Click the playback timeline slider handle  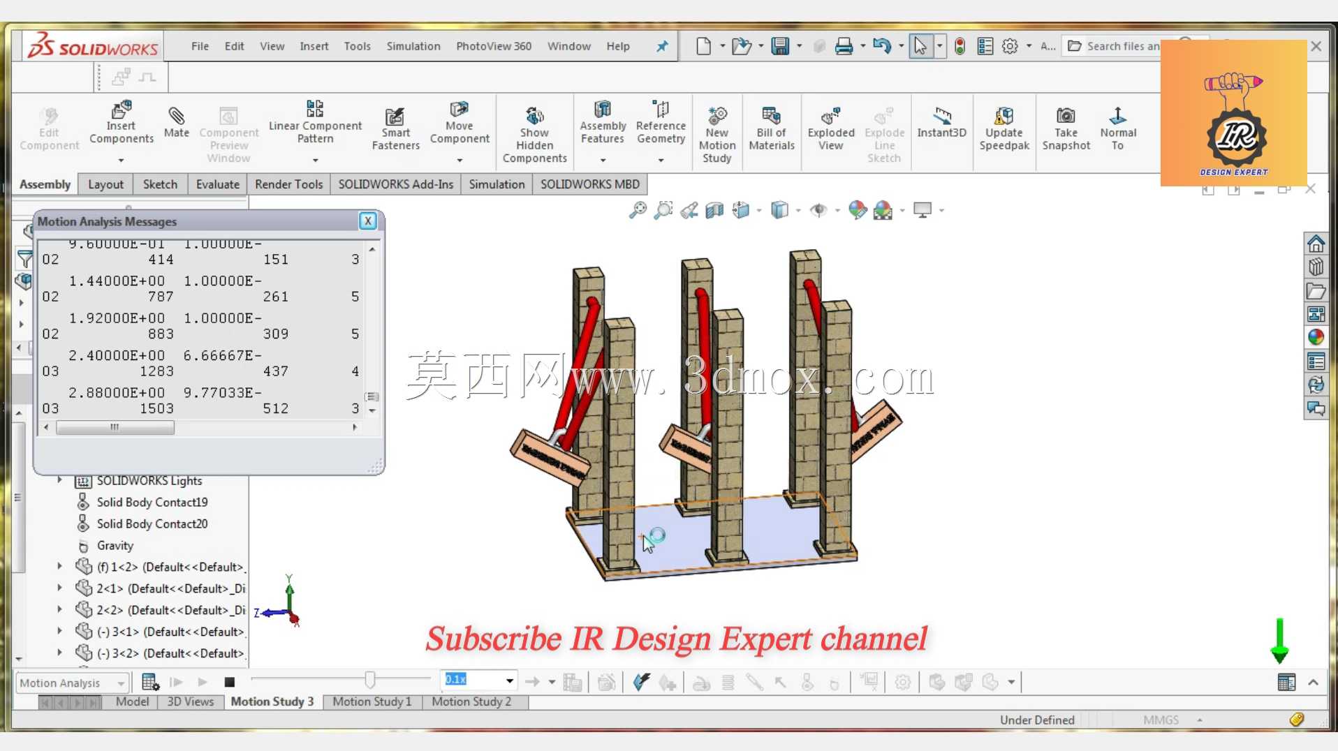[x=370, y=679]
